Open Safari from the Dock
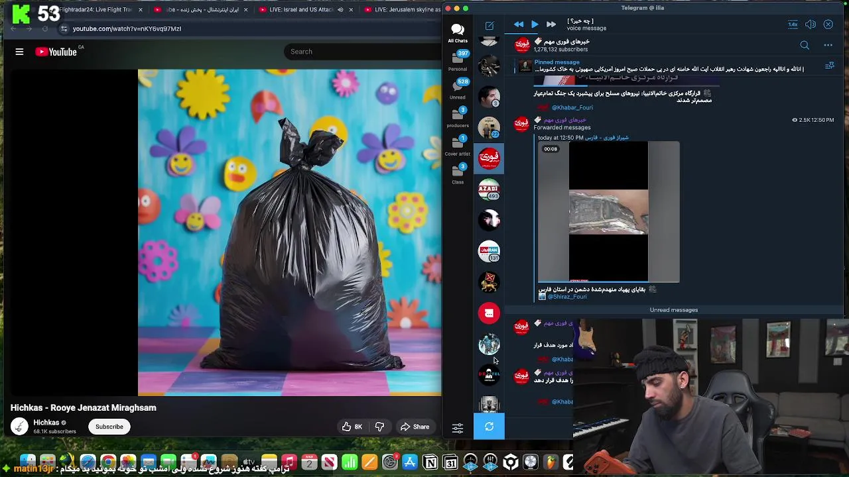 pyautogui.click(x=88, y=462)
